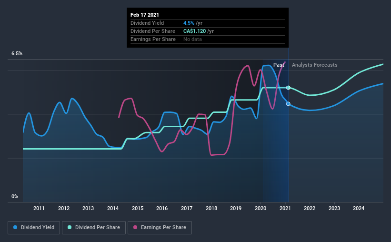Viewport: 391px width, 242px height.
Task: Click the tooltip 'Dividend Yield' row label
Action: coord(147,23)
